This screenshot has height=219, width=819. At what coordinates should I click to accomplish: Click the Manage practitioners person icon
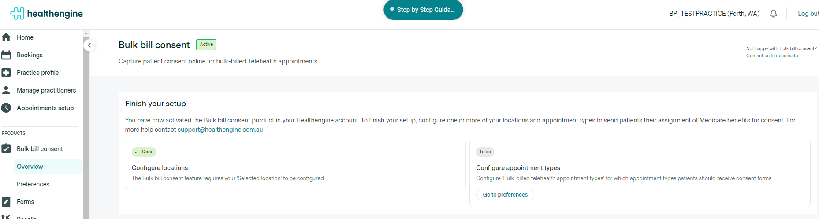[x=6, y=90]
